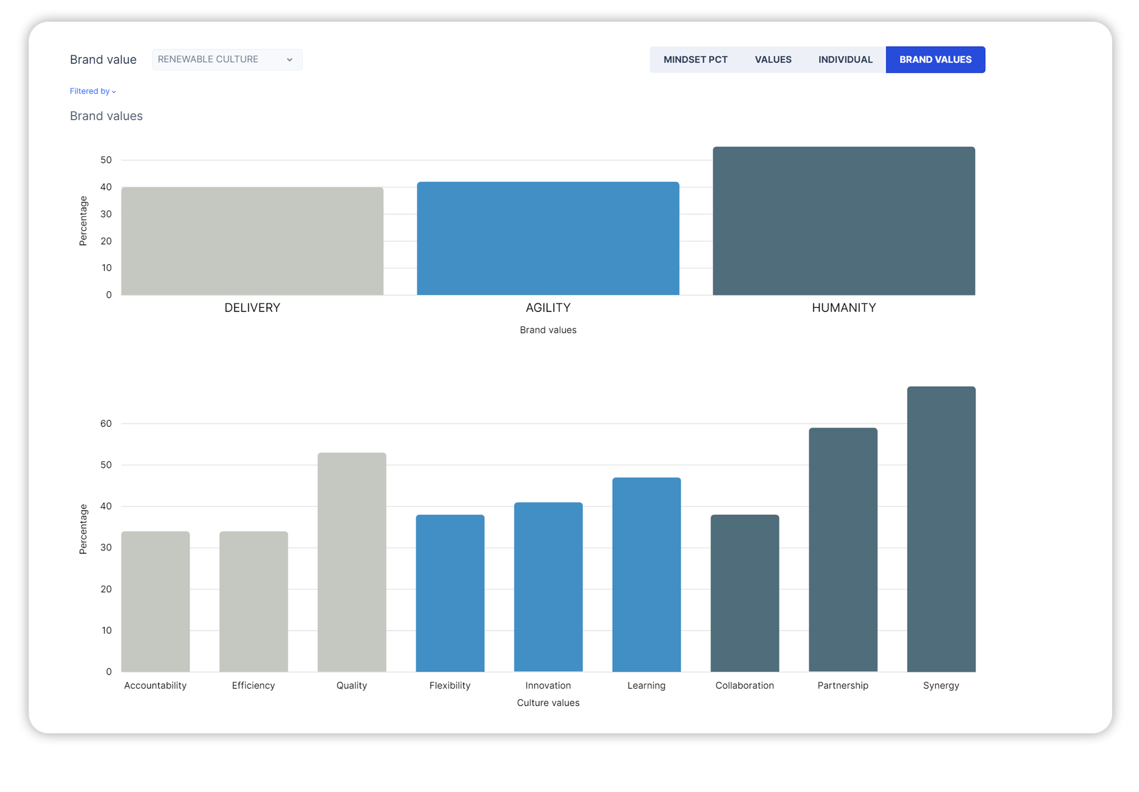Select the Innovation bar in culture chart

coord(548,587)
